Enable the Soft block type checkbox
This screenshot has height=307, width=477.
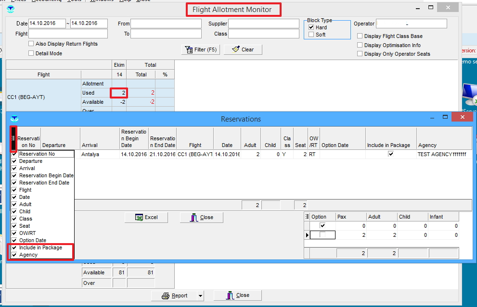pyautogui.click(x=311, y=35)
